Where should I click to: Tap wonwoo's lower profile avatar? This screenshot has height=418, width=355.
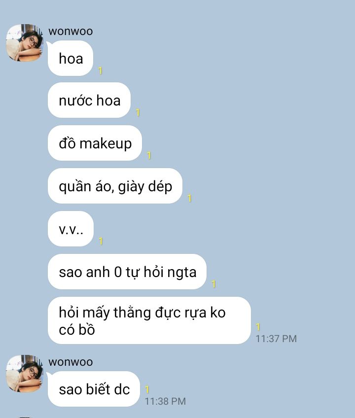25,374
